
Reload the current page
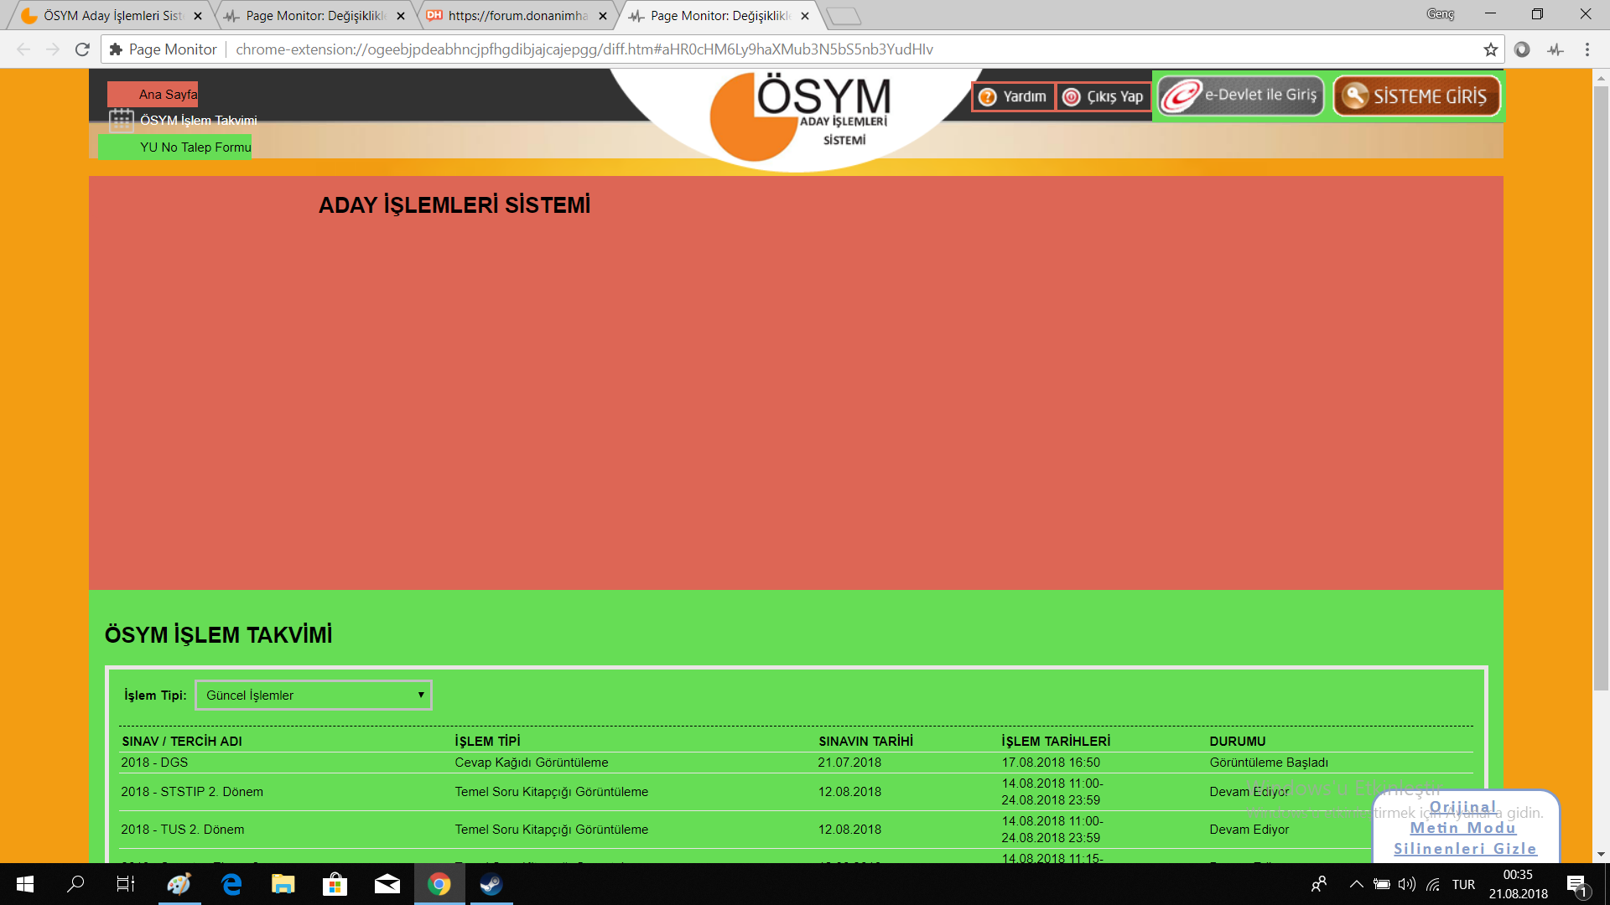(x=82, y=49)
